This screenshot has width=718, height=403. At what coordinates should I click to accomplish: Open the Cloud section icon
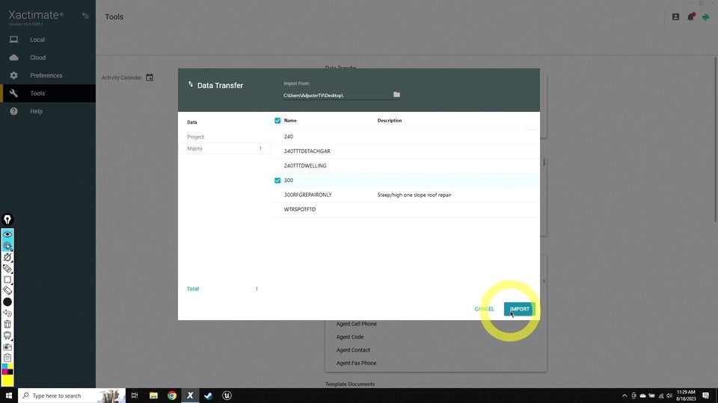click(x=13, y=57)
